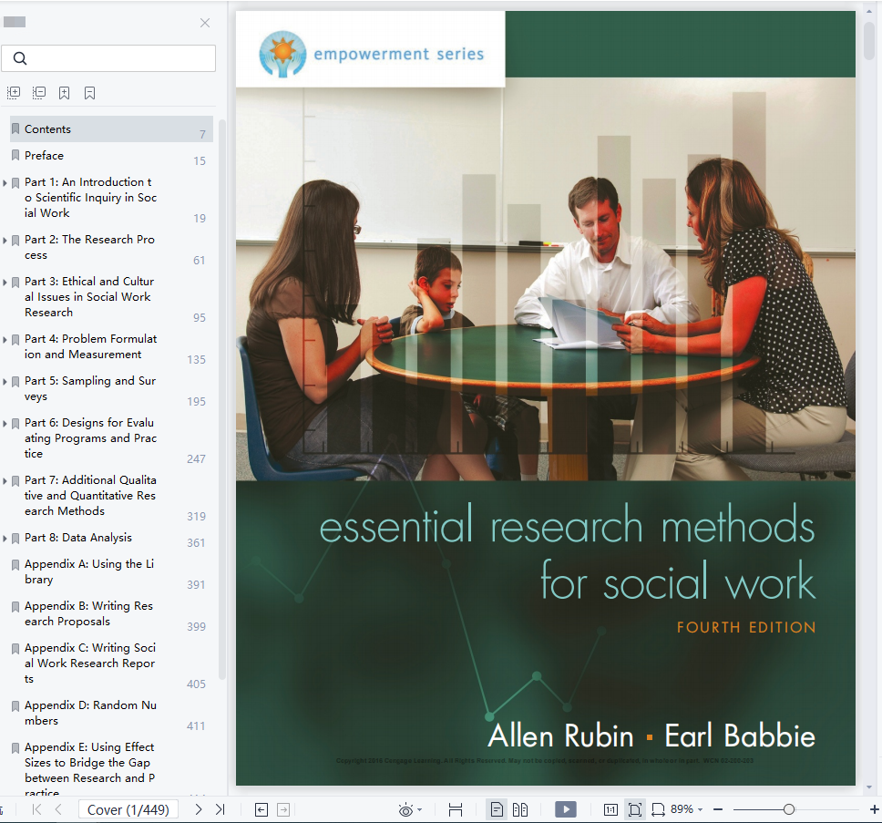Delete the selected bookmark
The height and width of the screenshot is (823, 882).
coord(89,93)
